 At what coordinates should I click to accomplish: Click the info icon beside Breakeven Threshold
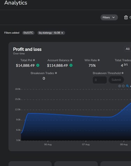pyautogui.click(x=122, y=73)
